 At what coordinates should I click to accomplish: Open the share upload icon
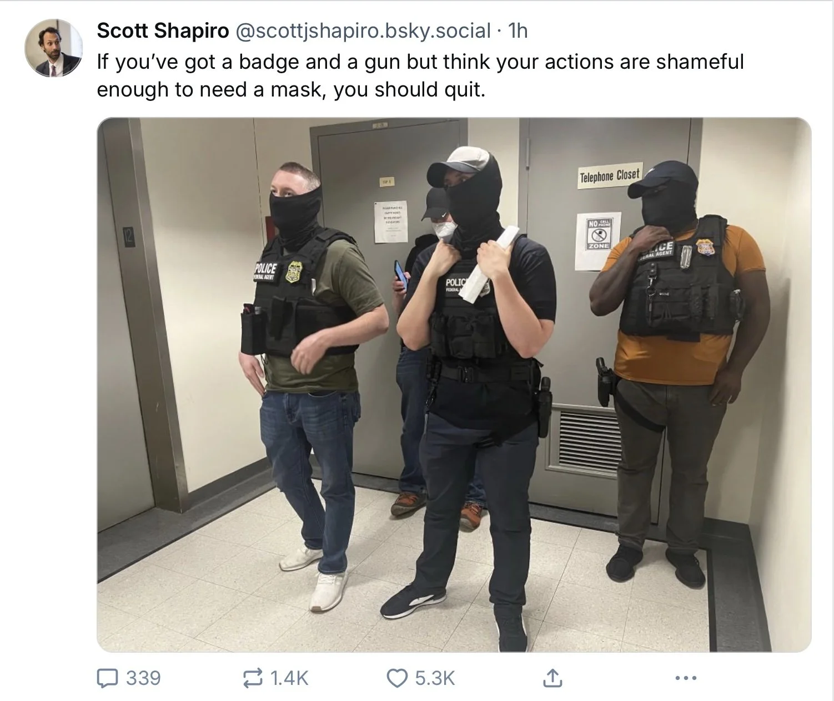point(551,678)
